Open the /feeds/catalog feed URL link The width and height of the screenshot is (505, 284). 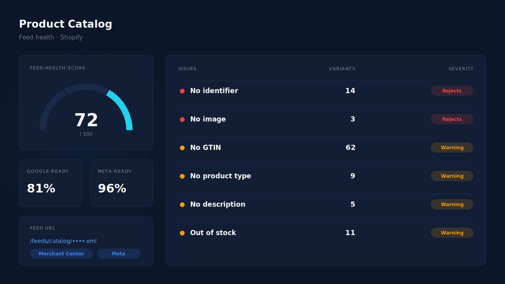pyautogui.click(x=63, y=241)
